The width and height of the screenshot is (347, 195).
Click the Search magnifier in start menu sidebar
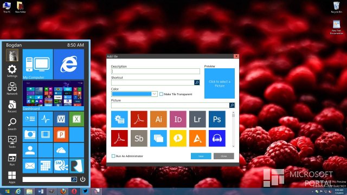[x=12, y=124]
